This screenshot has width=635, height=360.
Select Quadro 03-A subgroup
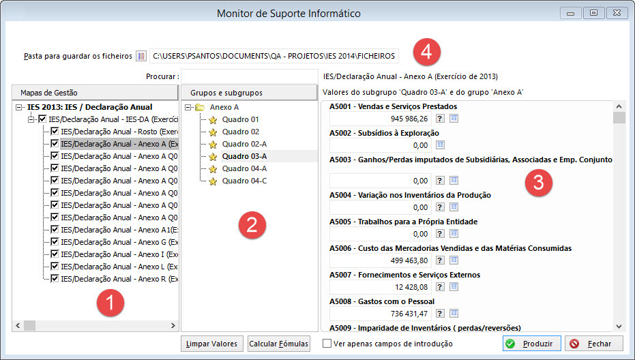pos(244,156)
